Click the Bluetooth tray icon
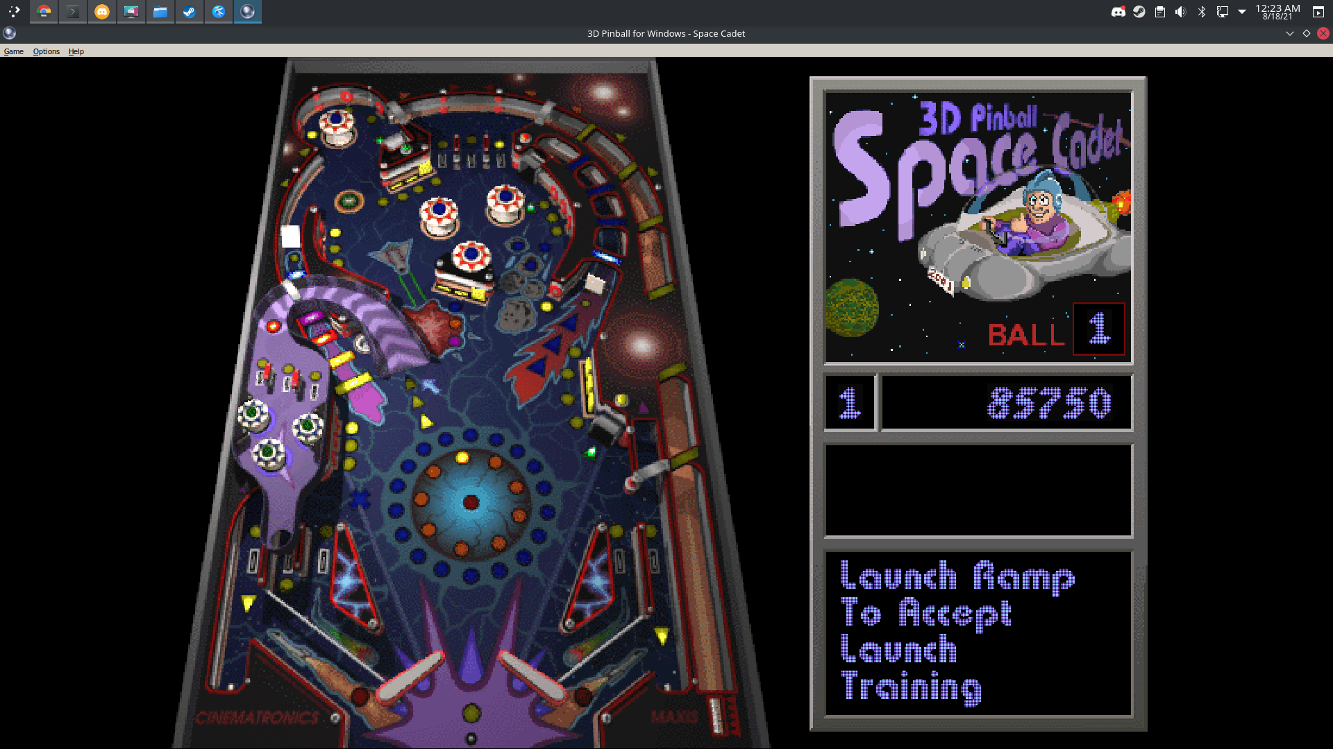 click(x=1201, y=11)
